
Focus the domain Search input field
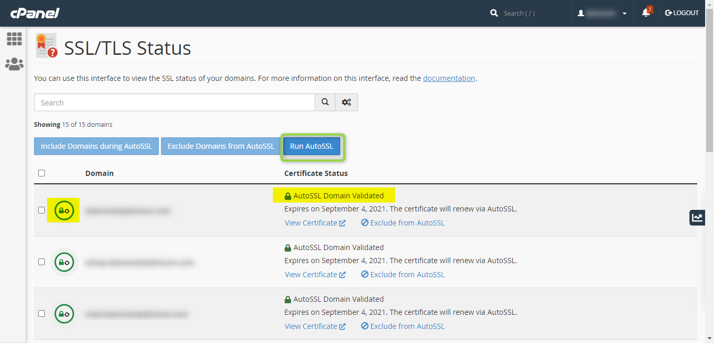(175, 102)
